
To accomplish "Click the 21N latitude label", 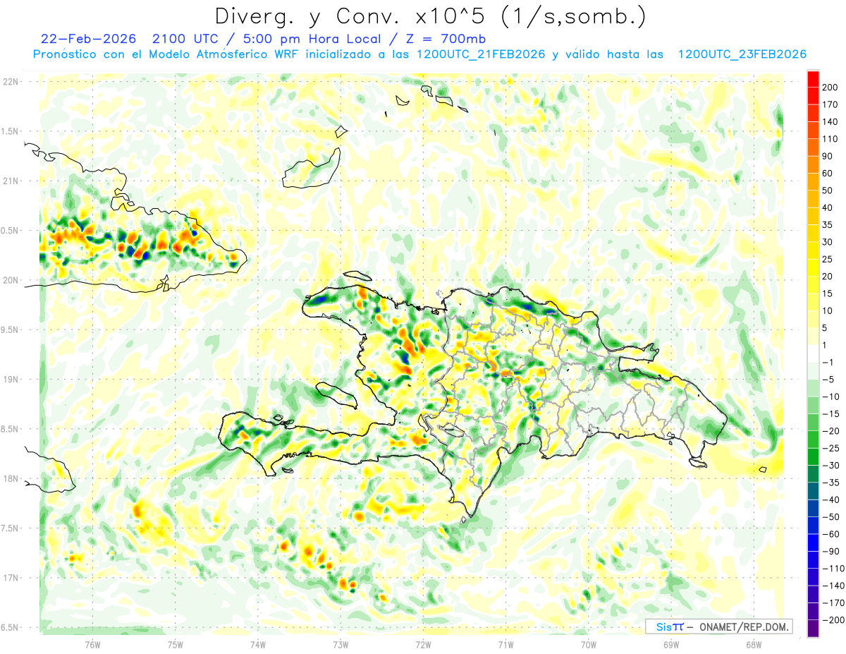I will coord(11,181).
